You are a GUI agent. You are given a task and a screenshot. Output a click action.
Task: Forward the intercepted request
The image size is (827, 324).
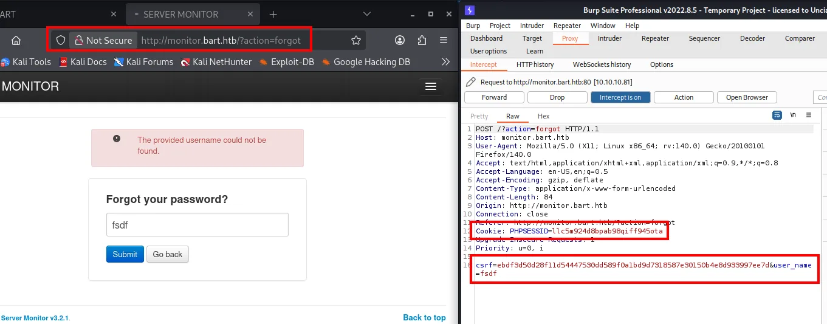[x=495, y=97]
